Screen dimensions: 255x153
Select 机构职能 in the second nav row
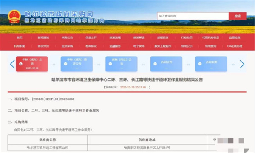pyautogui.click(x=20, y=46)
